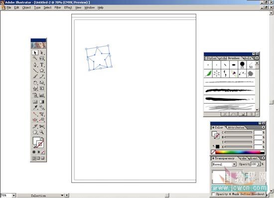Select the Mesh tool

point(35,102)
